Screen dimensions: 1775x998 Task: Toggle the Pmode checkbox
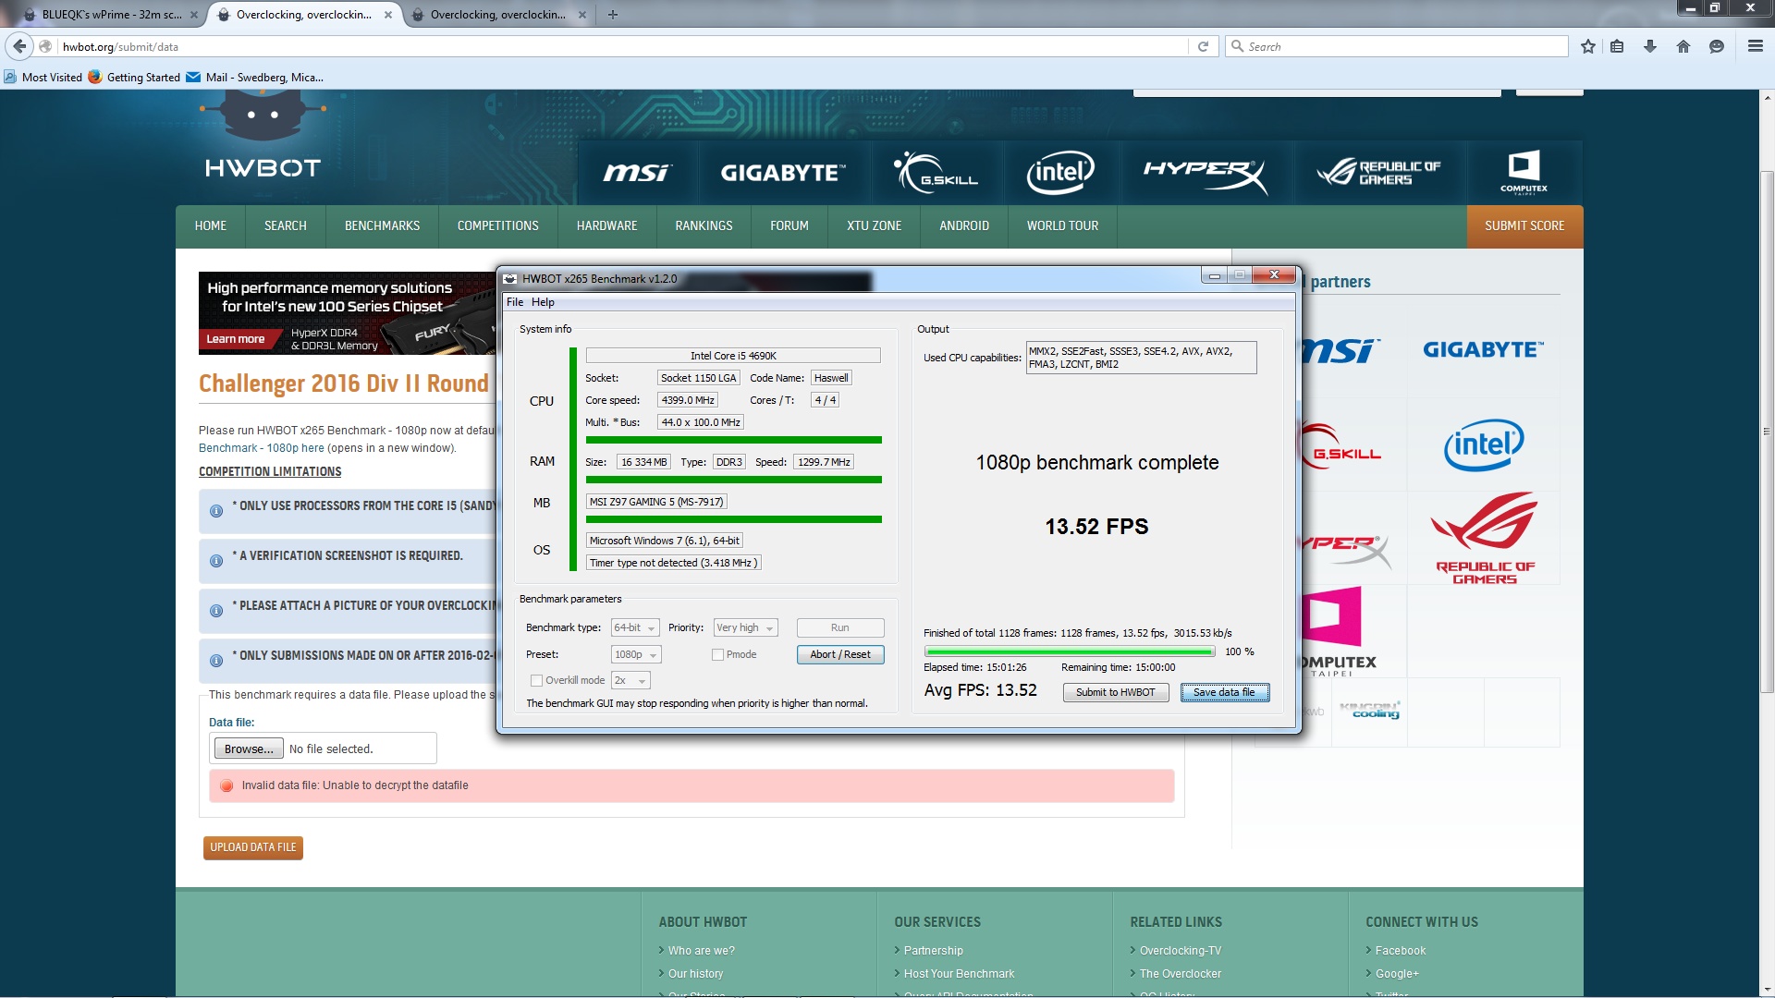pos(717,654)
